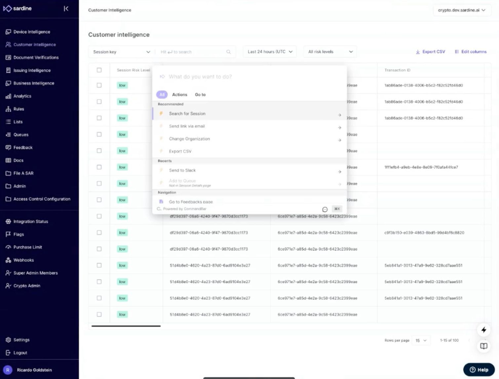
Task: Click the Rules icon in the sidebar
Action: 8,109
